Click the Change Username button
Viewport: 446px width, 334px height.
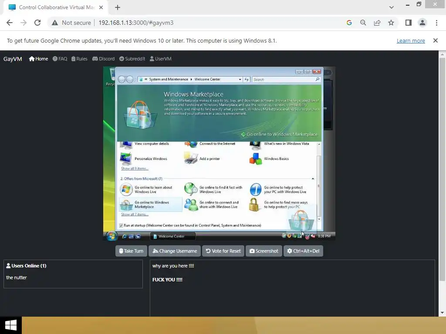175,251
